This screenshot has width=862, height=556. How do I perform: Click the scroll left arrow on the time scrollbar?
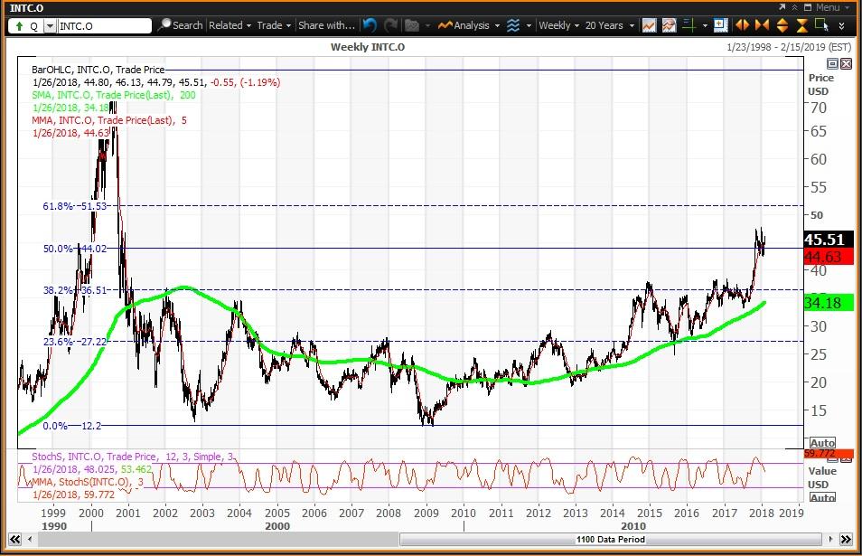[x=30, y=540]
